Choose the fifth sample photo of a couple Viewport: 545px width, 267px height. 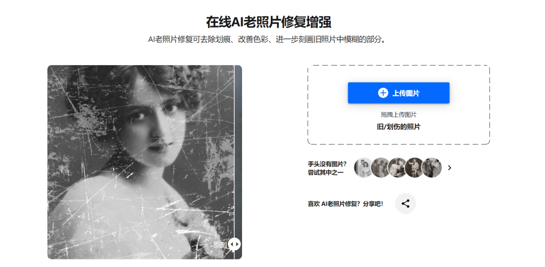[432, 168]
